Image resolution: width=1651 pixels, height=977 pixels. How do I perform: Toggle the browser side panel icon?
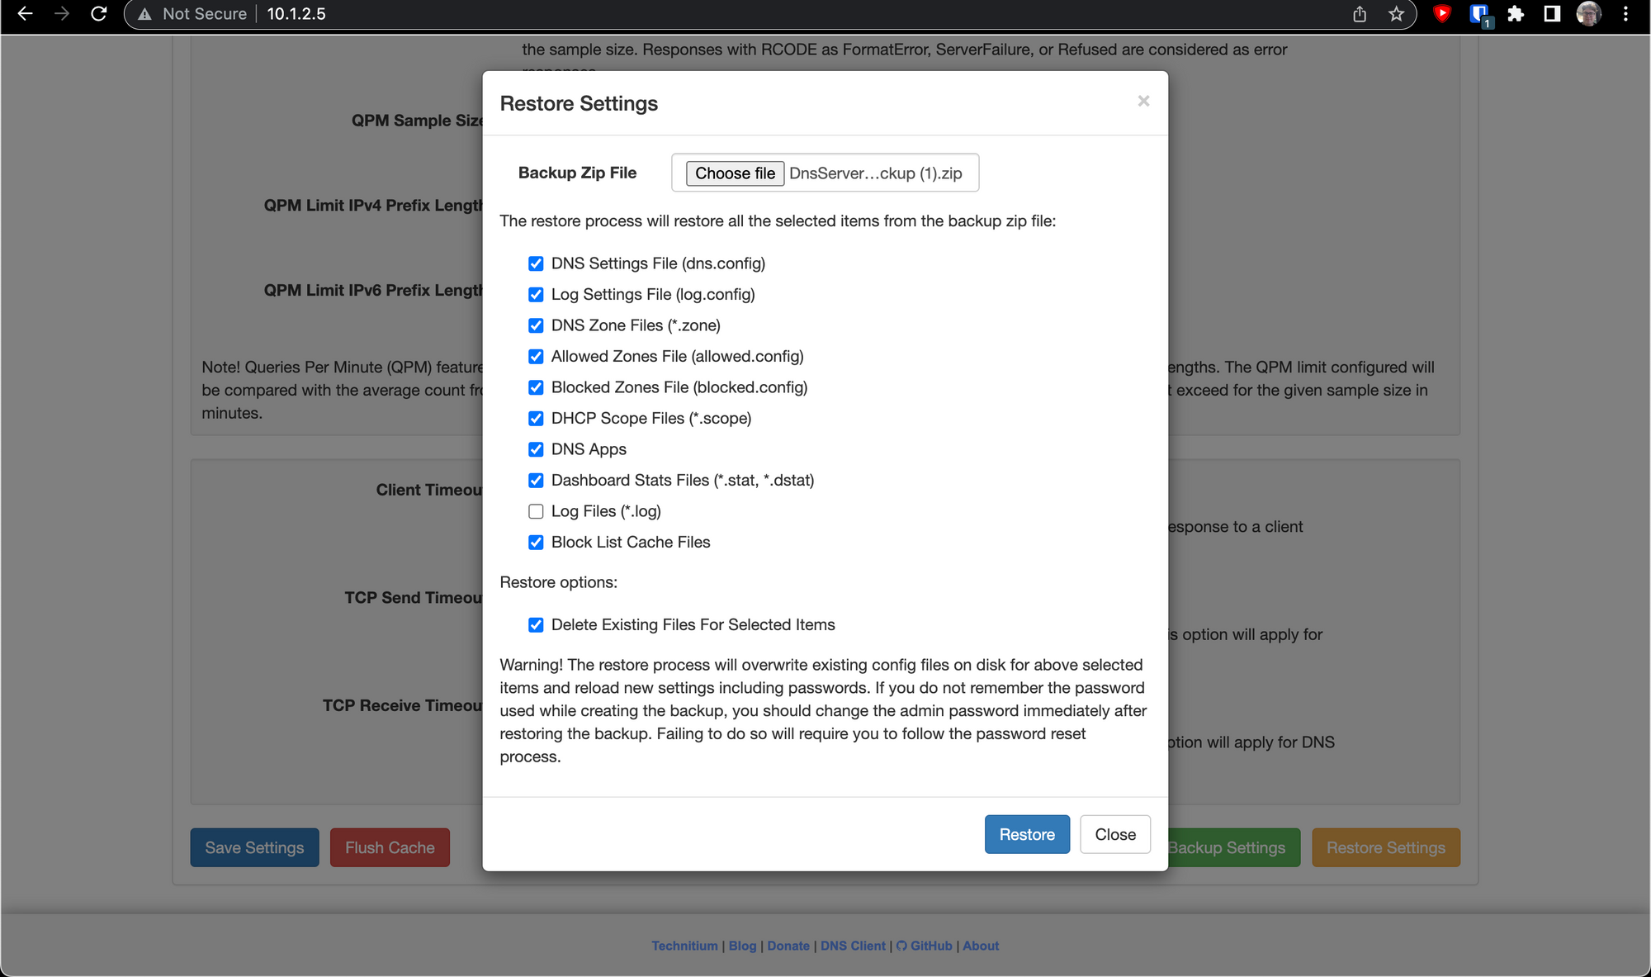(x=1552, y=14)
